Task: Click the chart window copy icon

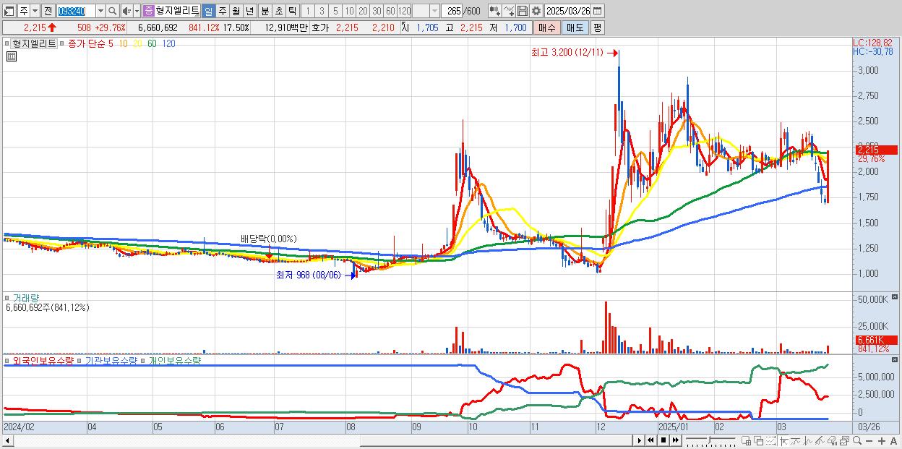Action: pos(845,441)
